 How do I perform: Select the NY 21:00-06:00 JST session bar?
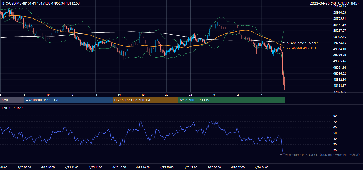tap(231, 100)
